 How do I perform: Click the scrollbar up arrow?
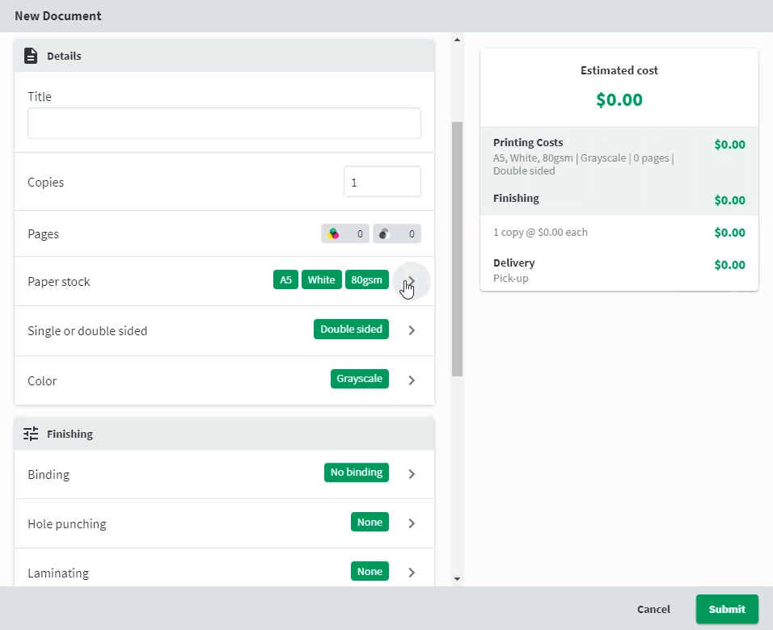(457, 40)
